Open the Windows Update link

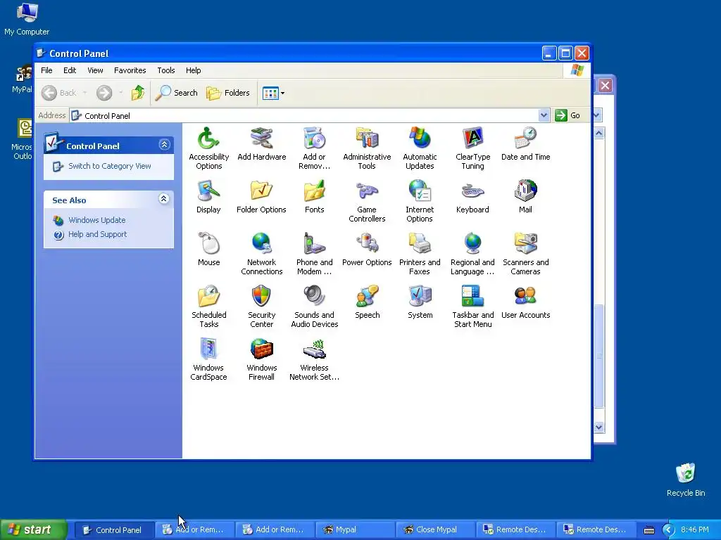(x=96, y=220)
